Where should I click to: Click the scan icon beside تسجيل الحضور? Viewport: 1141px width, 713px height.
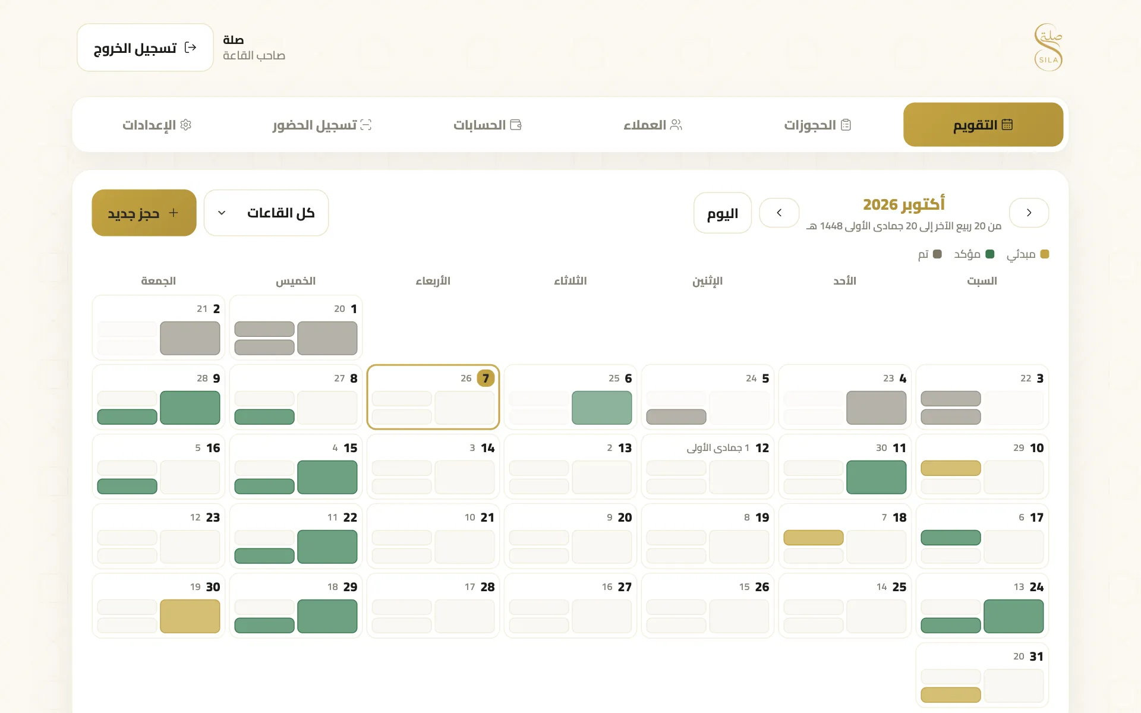click(366, 125)
